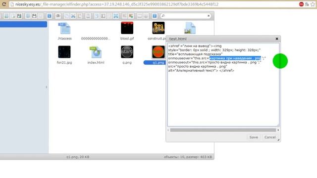The image size is (317, 178).
Task: Click the view mode toolbar icon
Action: [x=140, y=16]
